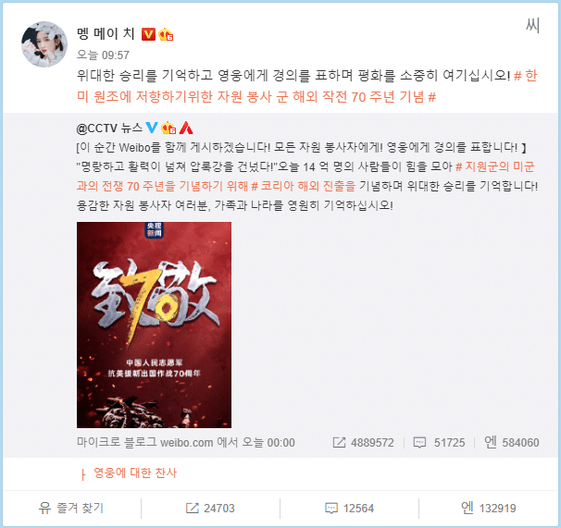Screen dimensions: 561x528
Task: Open the poster's profile avatar
Action: click(x=44, y=44)
